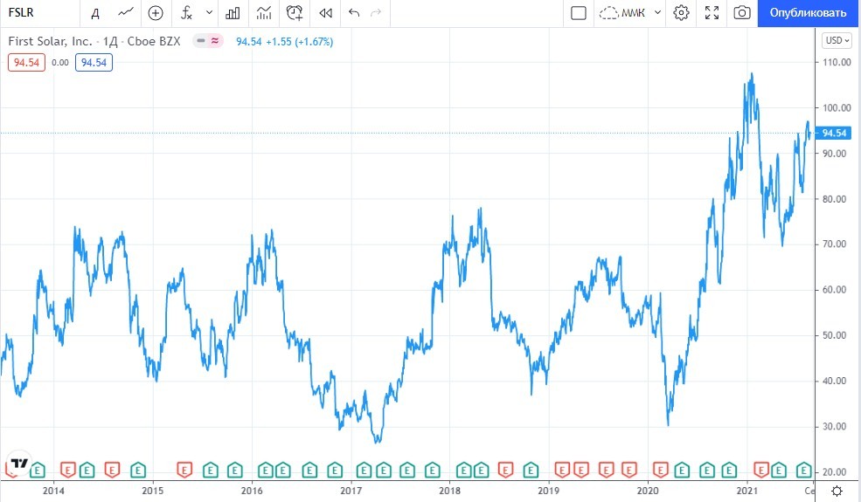Screen dimensions: 861x502
Task: Open the USD currency dropdown
Action: (836, 40)
